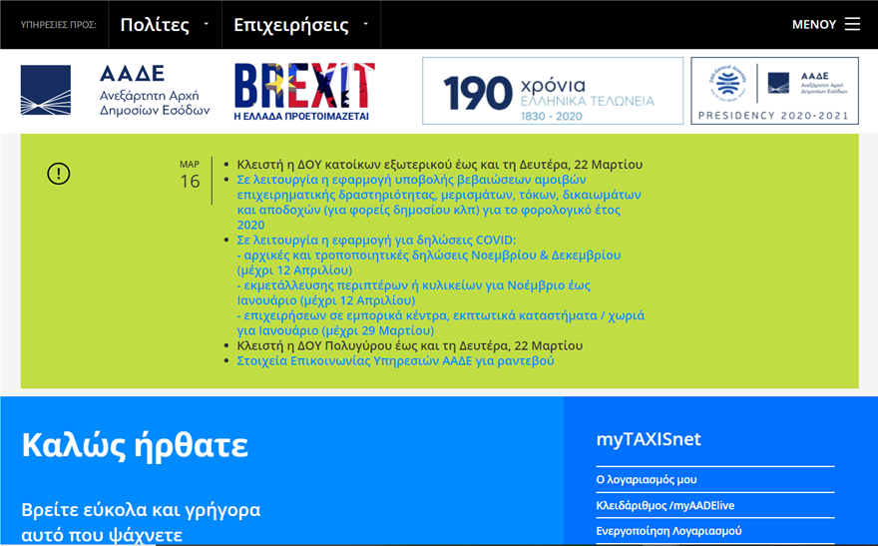Viewport: 878px width, 546px height.
Task: Select the Πολίτες menu item
Action: point(155,25)
